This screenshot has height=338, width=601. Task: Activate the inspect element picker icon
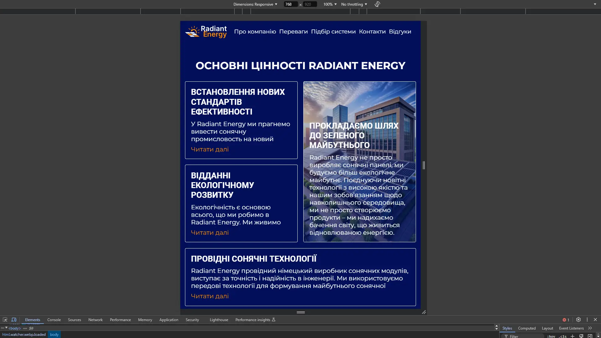click(x=5, y=320)
